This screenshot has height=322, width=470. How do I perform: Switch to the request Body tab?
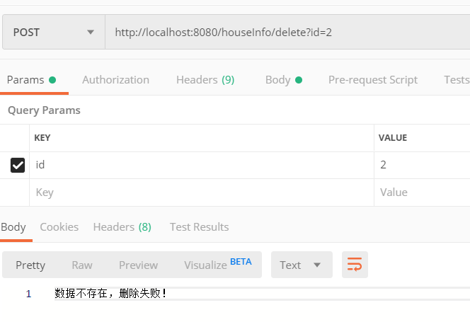(x=284, y=80)
